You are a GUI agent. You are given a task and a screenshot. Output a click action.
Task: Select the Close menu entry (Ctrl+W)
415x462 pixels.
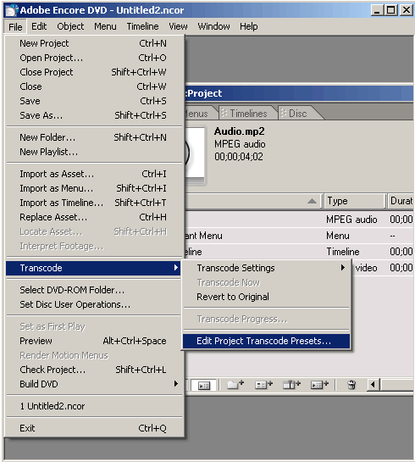94,86
